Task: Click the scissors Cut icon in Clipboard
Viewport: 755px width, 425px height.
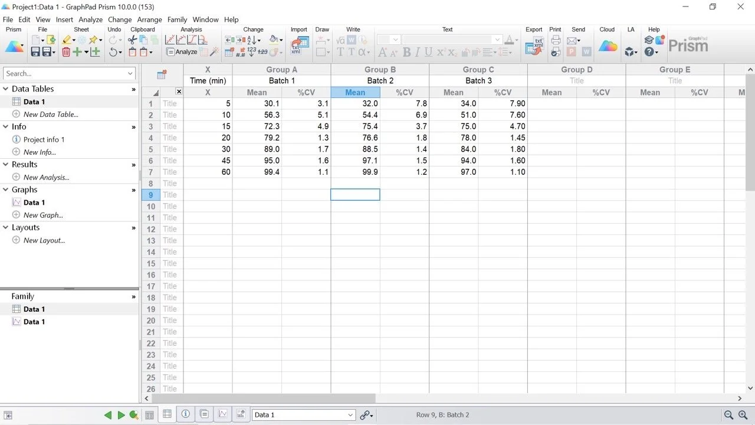Action: click(132, 40)
